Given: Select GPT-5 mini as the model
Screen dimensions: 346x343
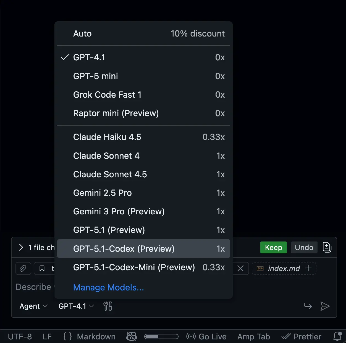Looking at the screenshot, I should (95, 76).
